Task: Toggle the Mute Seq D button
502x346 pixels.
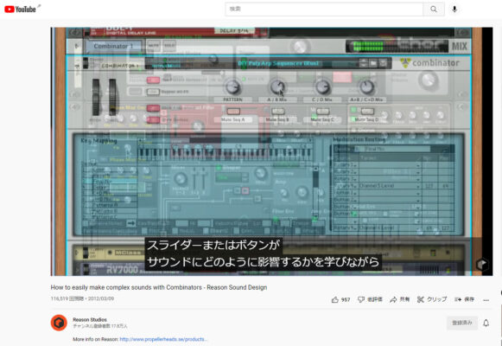Action: coord(367,112)
